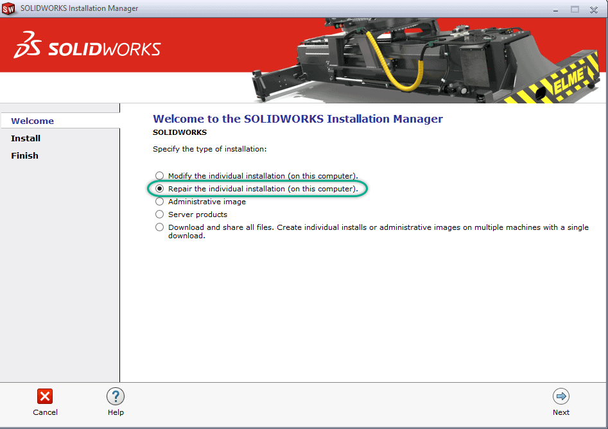Viewport: 608px width, 429px height.
Task: Click the Next label text
Action: click(561, 412)
